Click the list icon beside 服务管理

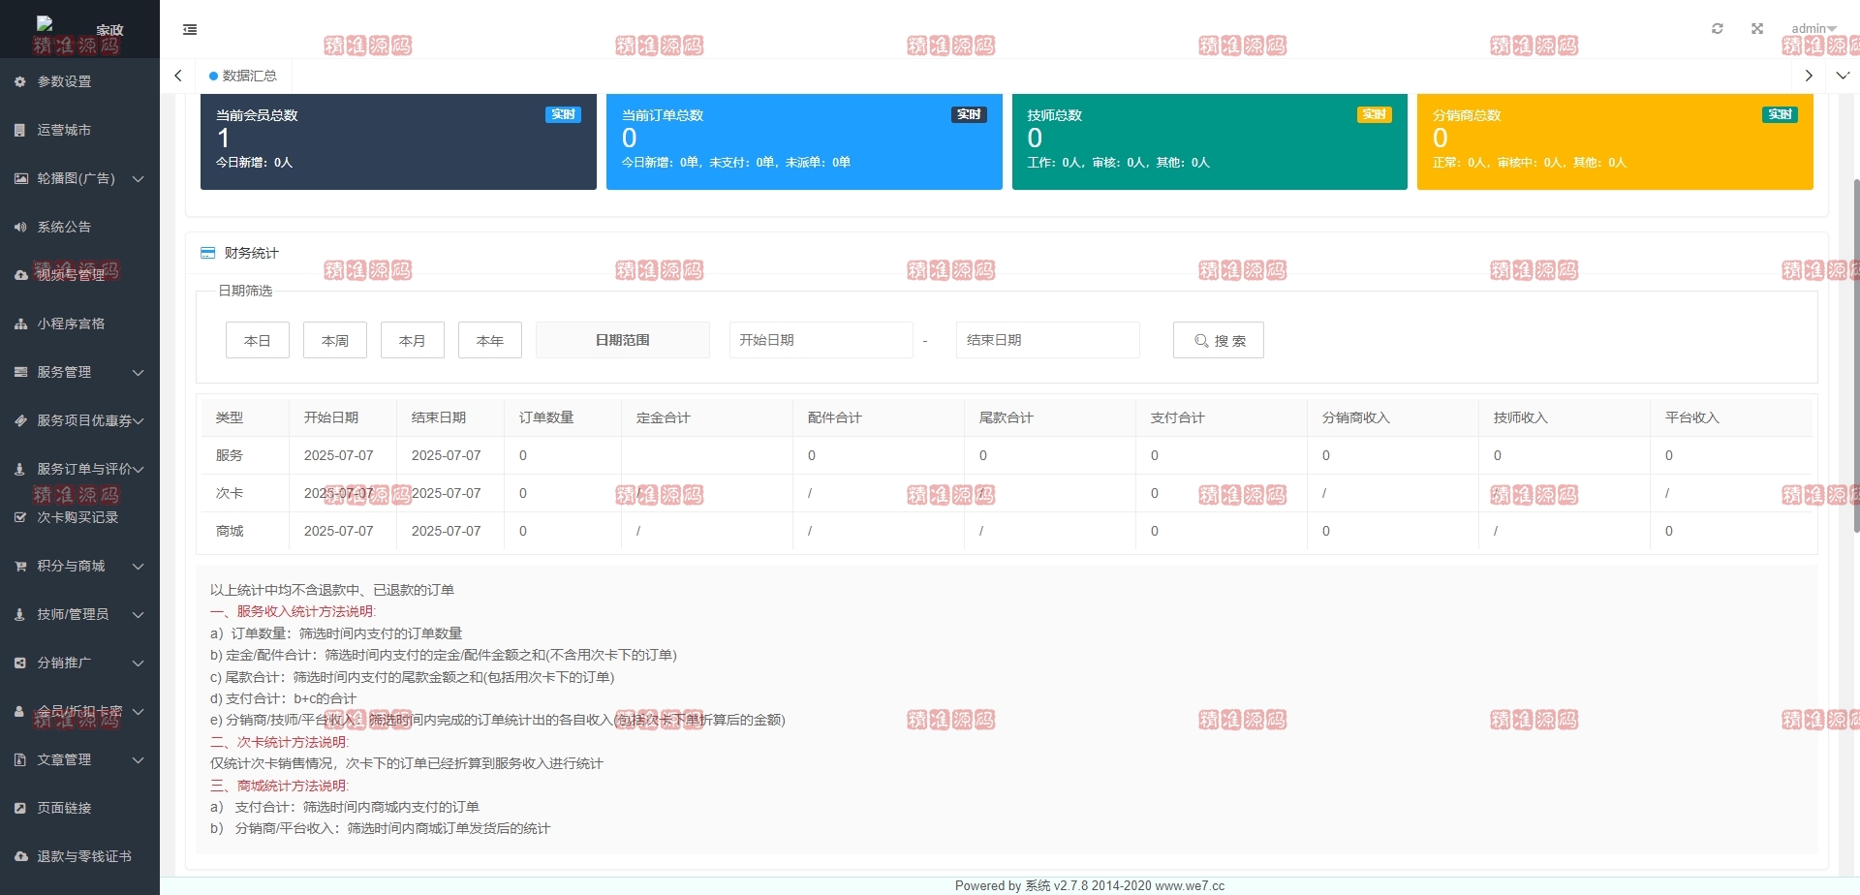pos(20,372)
